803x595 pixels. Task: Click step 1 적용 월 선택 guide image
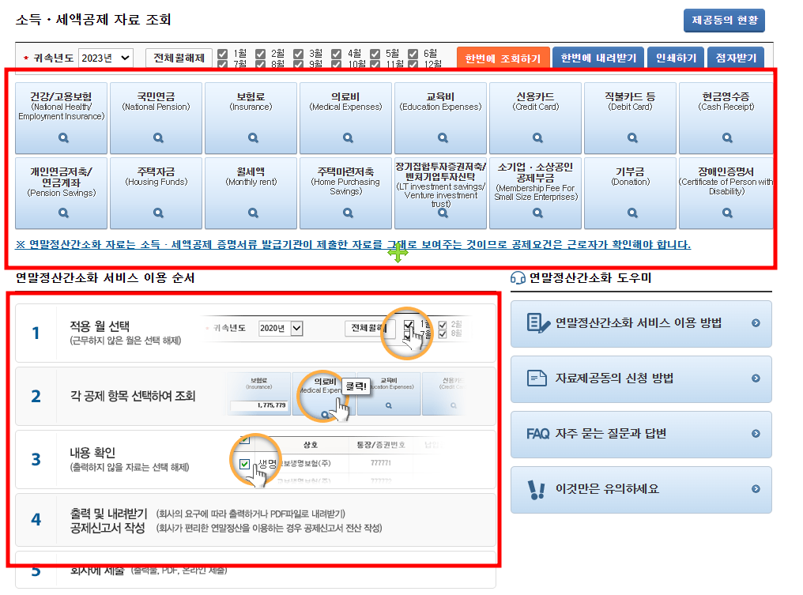point(337,333)
